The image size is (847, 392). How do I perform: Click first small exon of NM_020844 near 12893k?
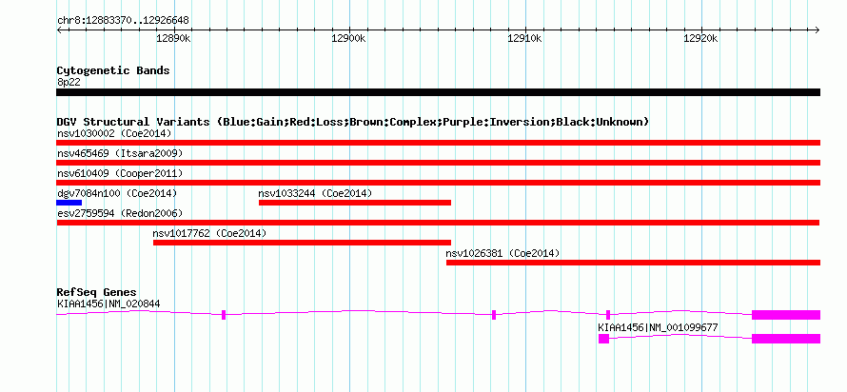point(224,315)
